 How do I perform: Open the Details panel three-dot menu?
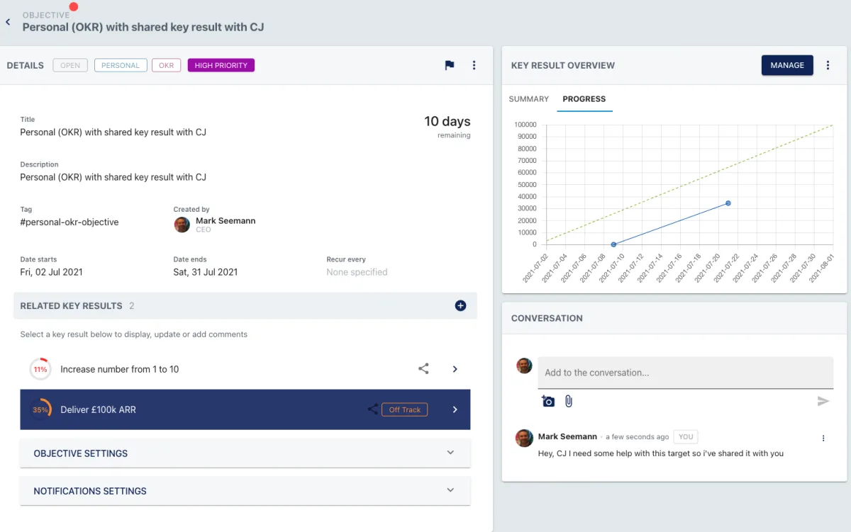click(474, 65)
